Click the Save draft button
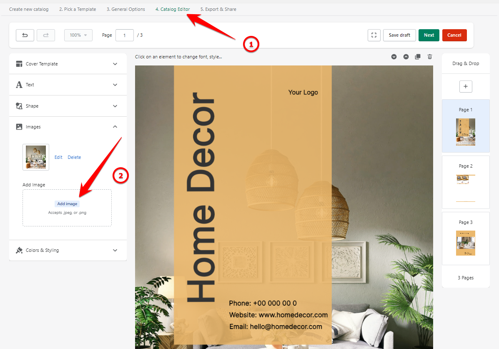The width and height of the screenshot is (499, 349). (399, 35)
